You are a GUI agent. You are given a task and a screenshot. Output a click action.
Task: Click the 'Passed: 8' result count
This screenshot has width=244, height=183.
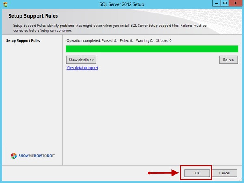pyautogui.click(x=110, y=41)
